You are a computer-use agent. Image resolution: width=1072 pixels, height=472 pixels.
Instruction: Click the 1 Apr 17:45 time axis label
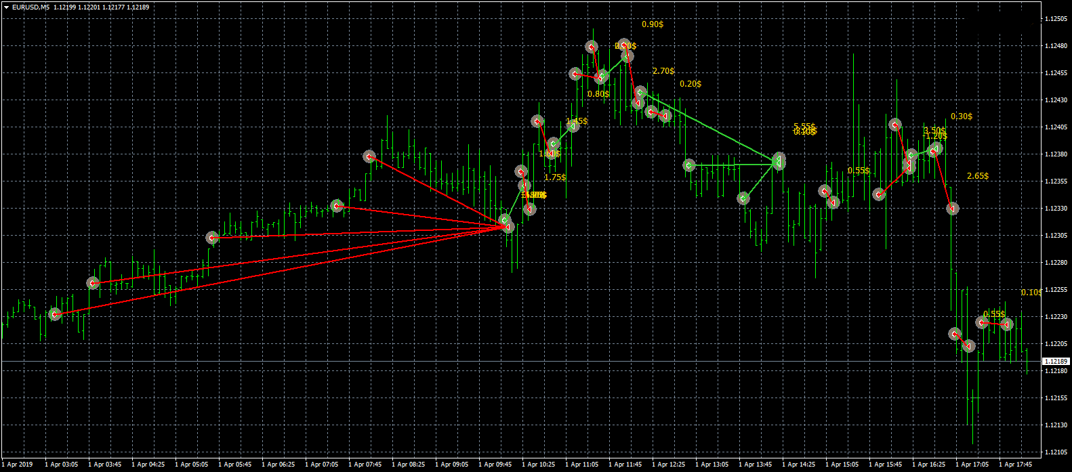[x=1016, y=465]
